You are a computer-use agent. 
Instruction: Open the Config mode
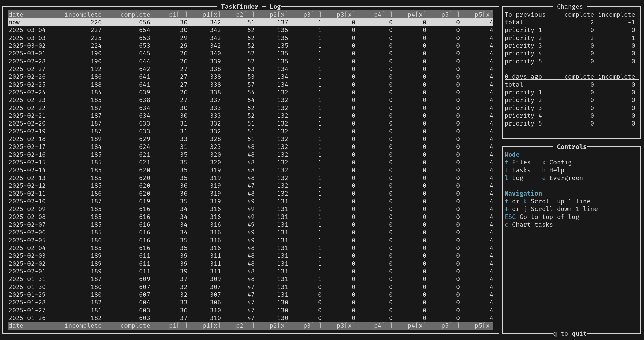(x=557, y=162)
